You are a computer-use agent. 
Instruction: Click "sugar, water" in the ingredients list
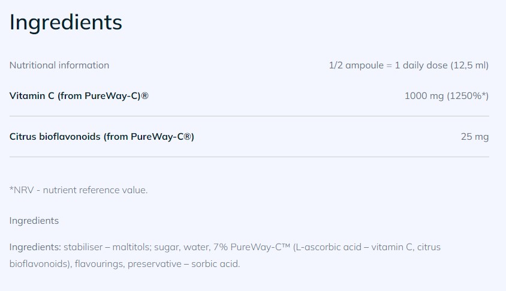[x=183, y=247]
